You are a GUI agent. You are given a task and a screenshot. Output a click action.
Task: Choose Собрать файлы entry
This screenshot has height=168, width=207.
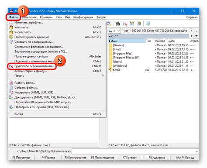pos(57,88)
